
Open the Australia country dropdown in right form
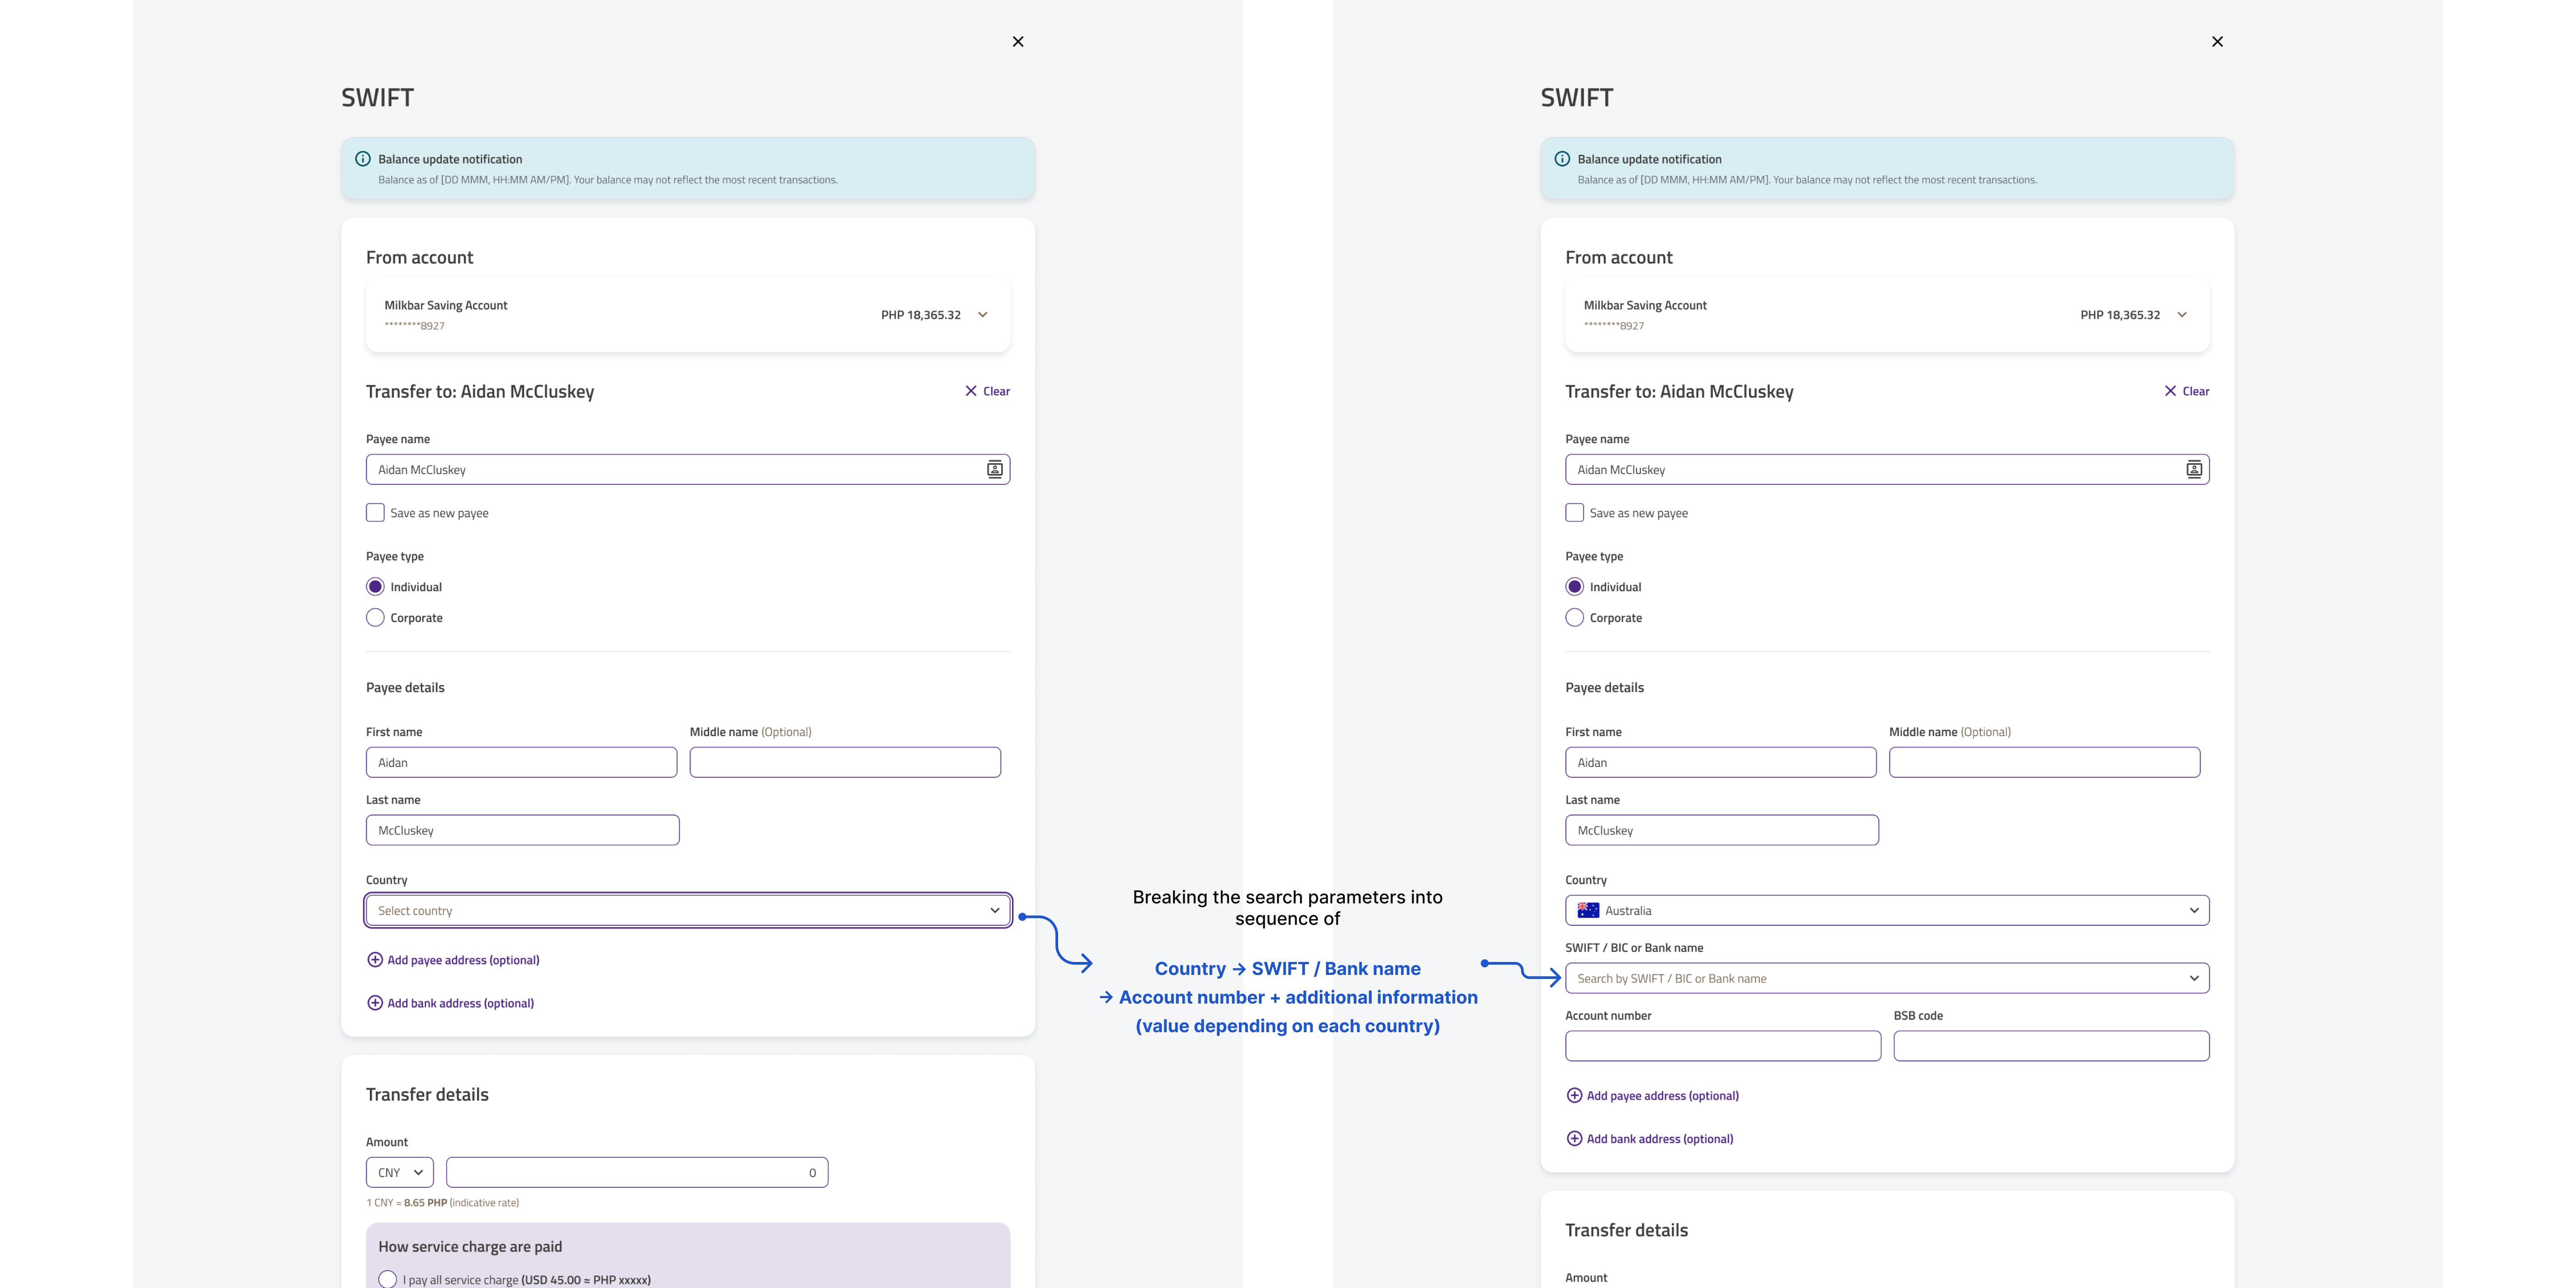pyautogui.click(x=1887, y=911)
